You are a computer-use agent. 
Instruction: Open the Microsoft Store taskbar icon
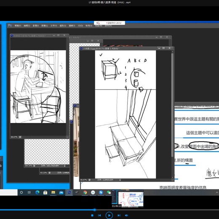pyautogui.click(x=45, y=192)
